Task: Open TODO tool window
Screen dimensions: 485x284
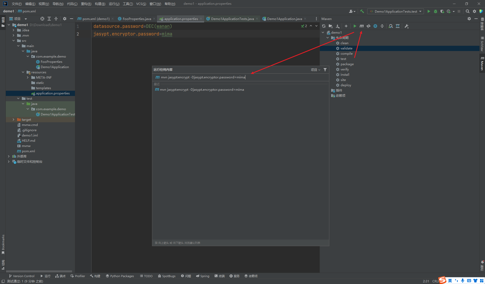Action: pos(146,276)
